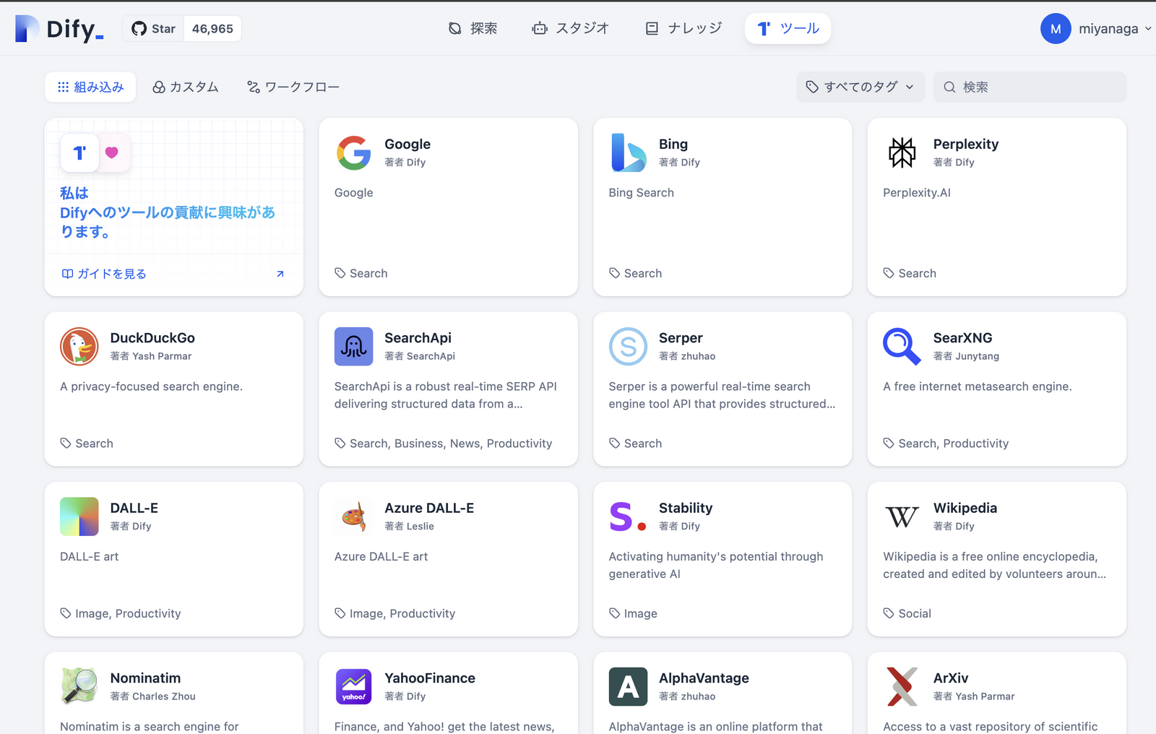The image size is (1156, 734).
Task: Open the SearchApi card title
Action: 418,337
